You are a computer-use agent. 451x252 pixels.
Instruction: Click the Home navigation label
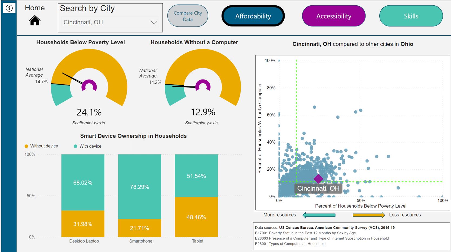point(35,8)
